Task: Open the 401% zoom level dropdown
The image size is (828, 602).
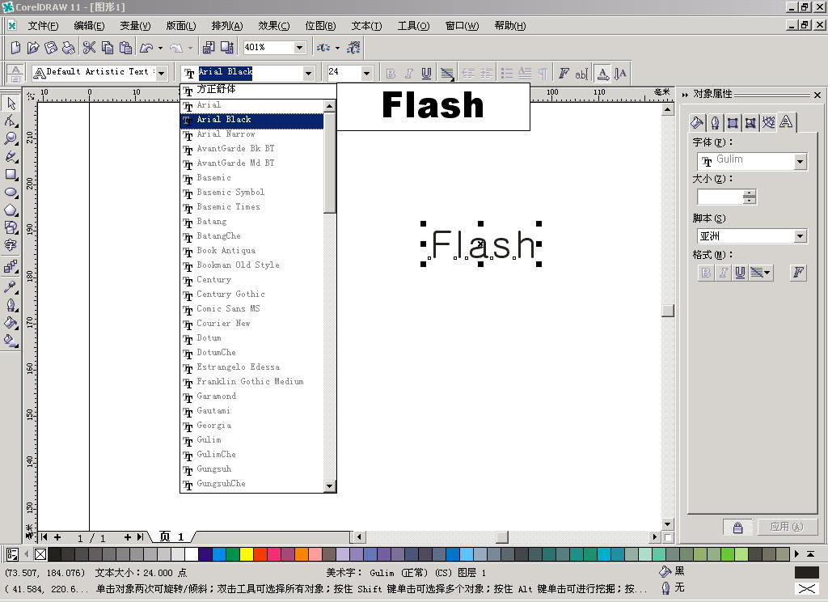Action: pyautogui.click(x=299, y=48)
